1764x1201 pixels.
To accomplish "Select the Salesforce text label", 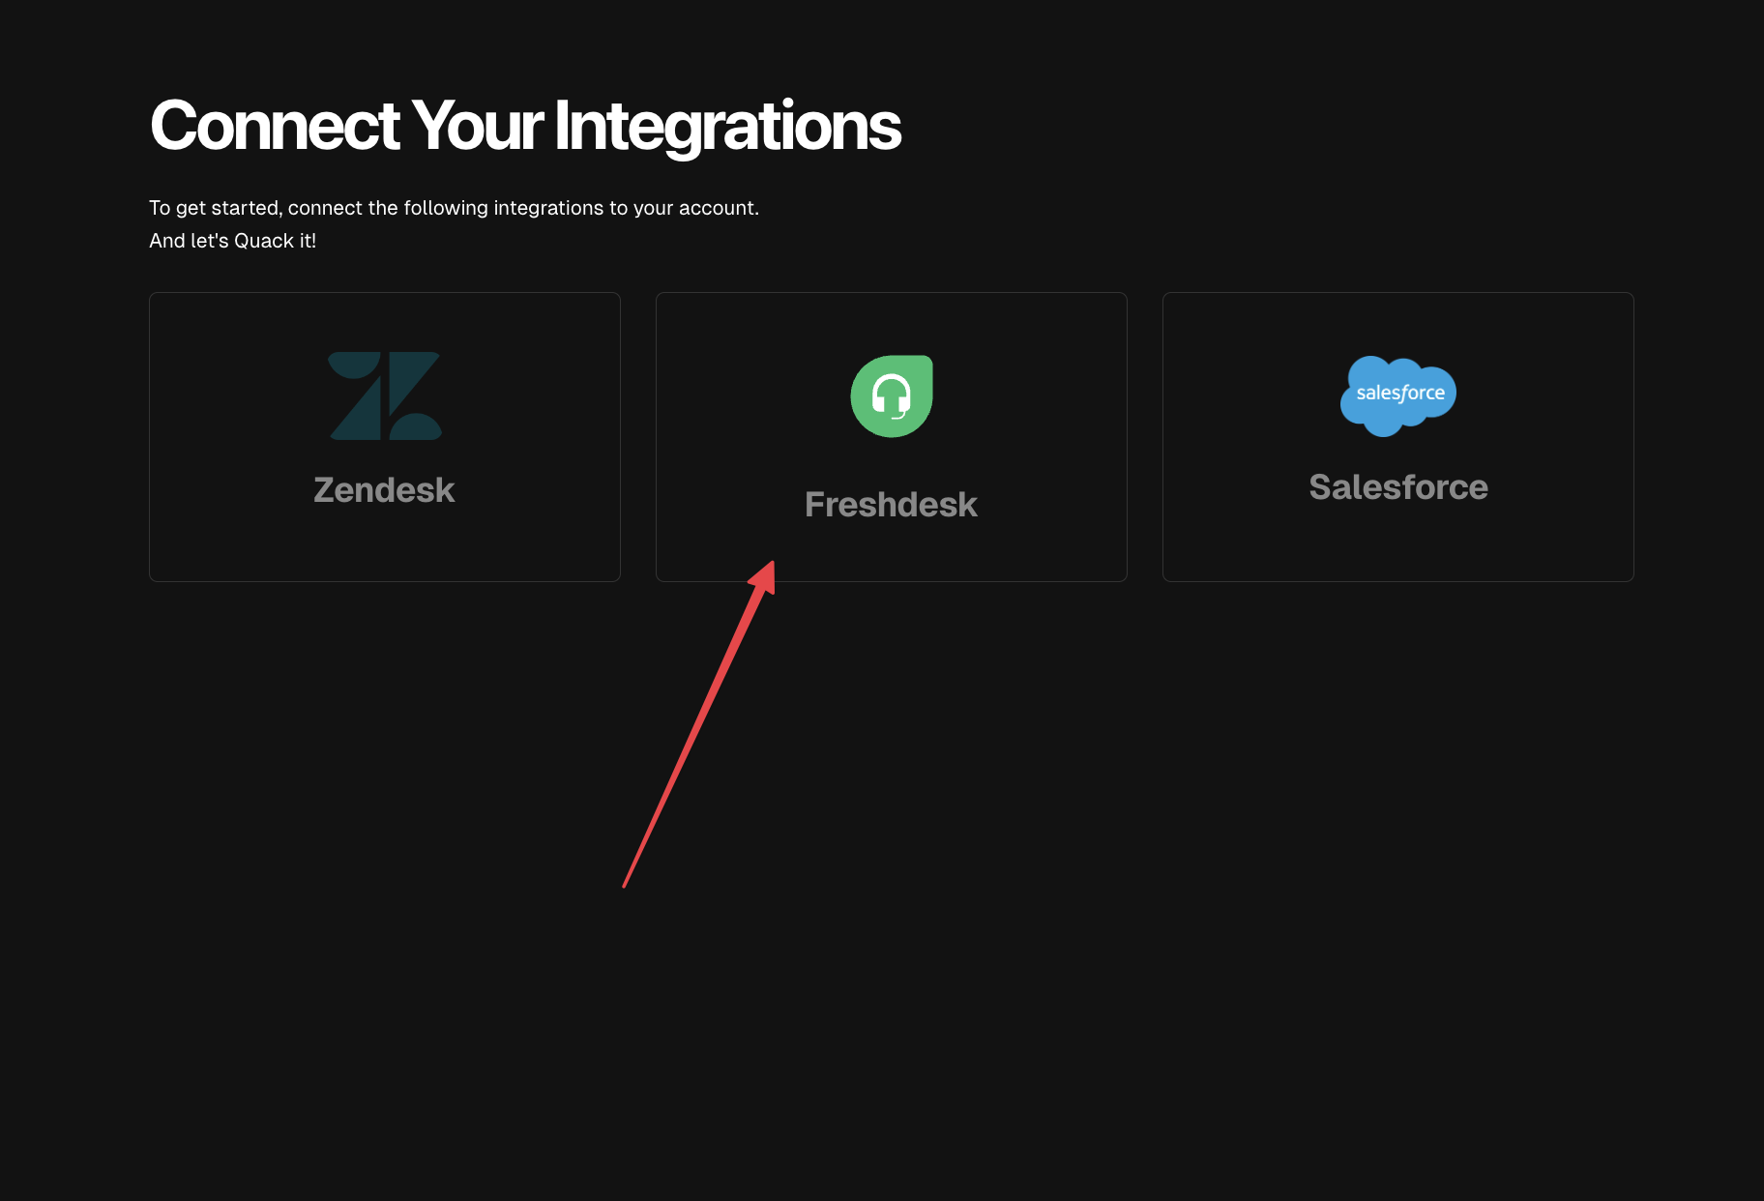I will point(1397,487).
